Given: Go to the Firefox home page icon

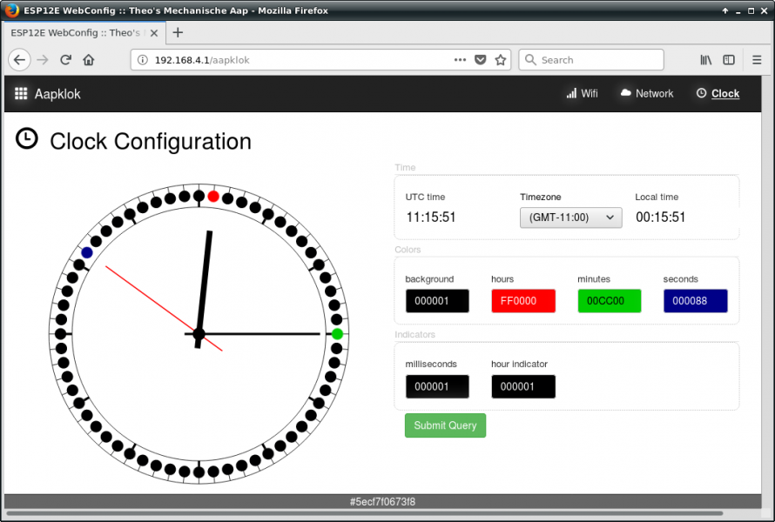Looking at the screenshot, I should (x=88, y=60).
